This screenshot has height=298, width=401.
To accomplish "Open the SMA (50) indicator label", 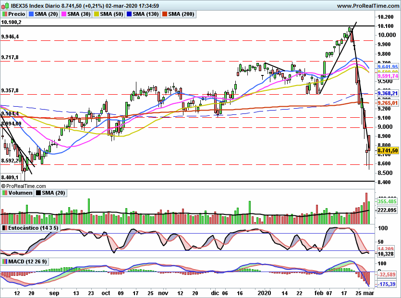I will click(x=112, y=14).
